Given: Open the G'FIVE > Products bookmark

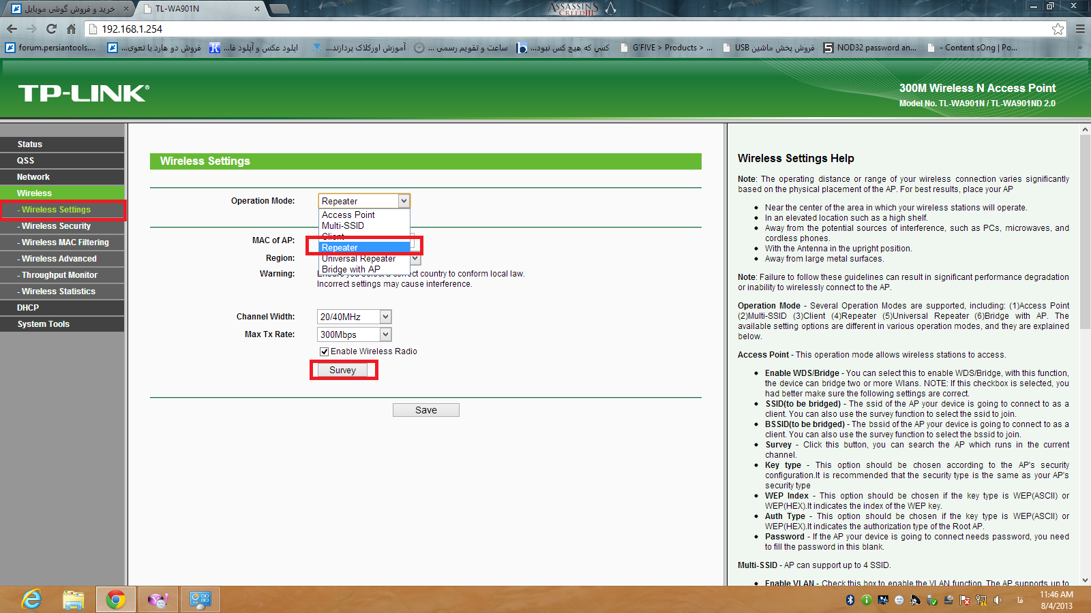Looking at the screenshot, I should pos(666,48).
